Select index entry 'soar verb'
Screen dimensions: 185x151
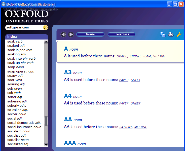coord(15,80)
